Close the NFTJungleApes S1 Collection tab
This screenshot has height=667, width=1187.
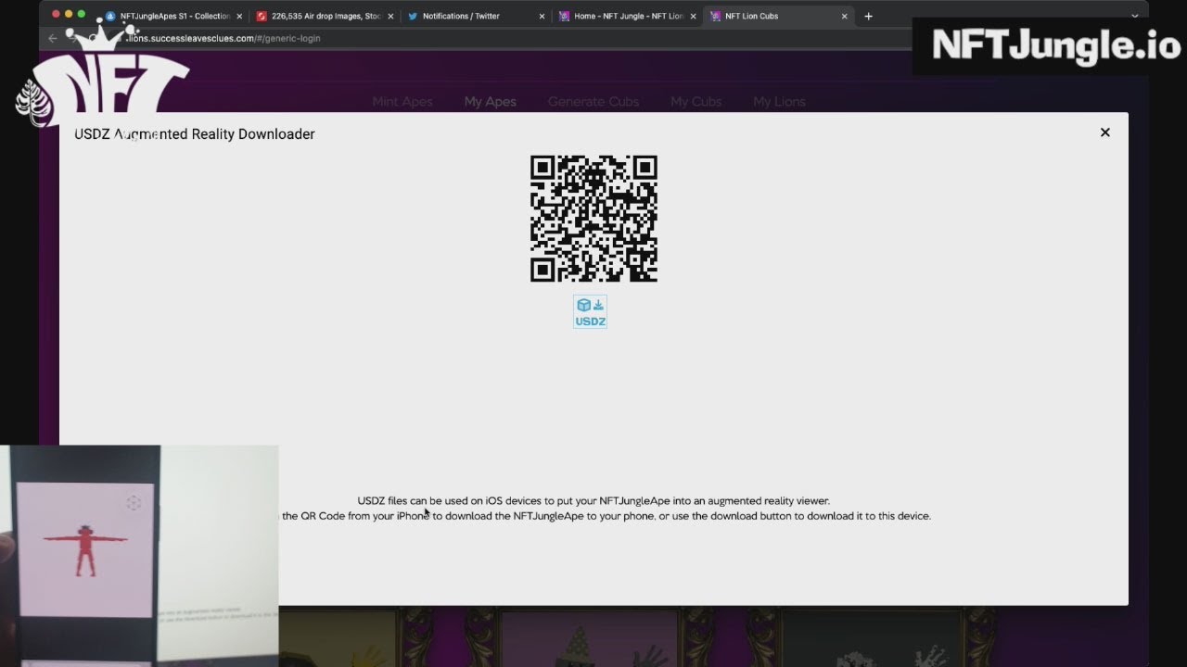tap(239, 16)
